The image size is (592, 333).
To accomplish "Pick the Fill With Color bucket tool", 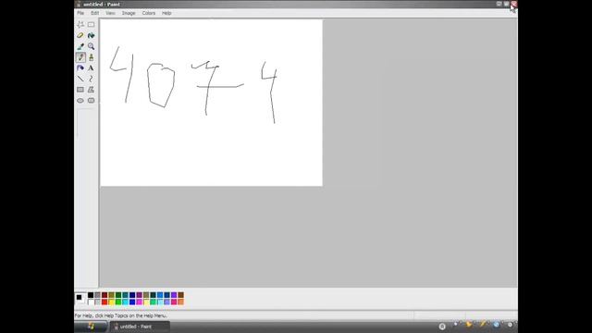I will [91, 35].
